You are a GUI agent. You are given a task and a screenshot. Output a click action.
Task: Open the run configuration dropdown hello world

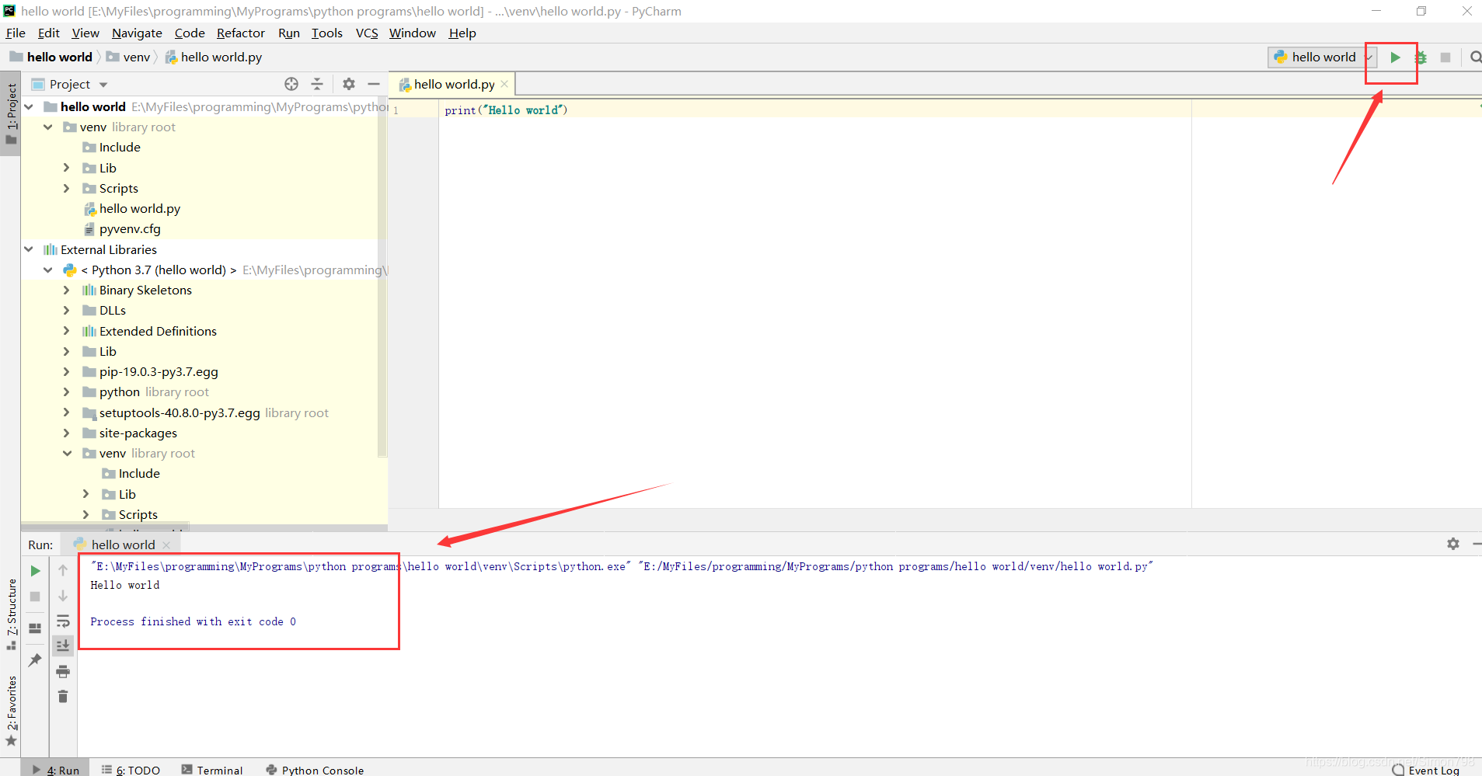(x=1323, y=57)
